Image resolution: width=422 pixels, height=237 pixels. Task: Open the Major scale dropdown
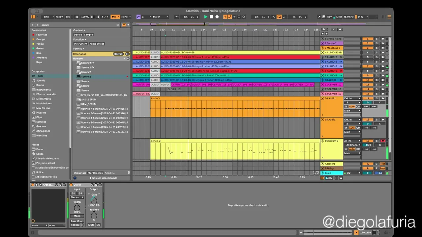pos(161,17)
